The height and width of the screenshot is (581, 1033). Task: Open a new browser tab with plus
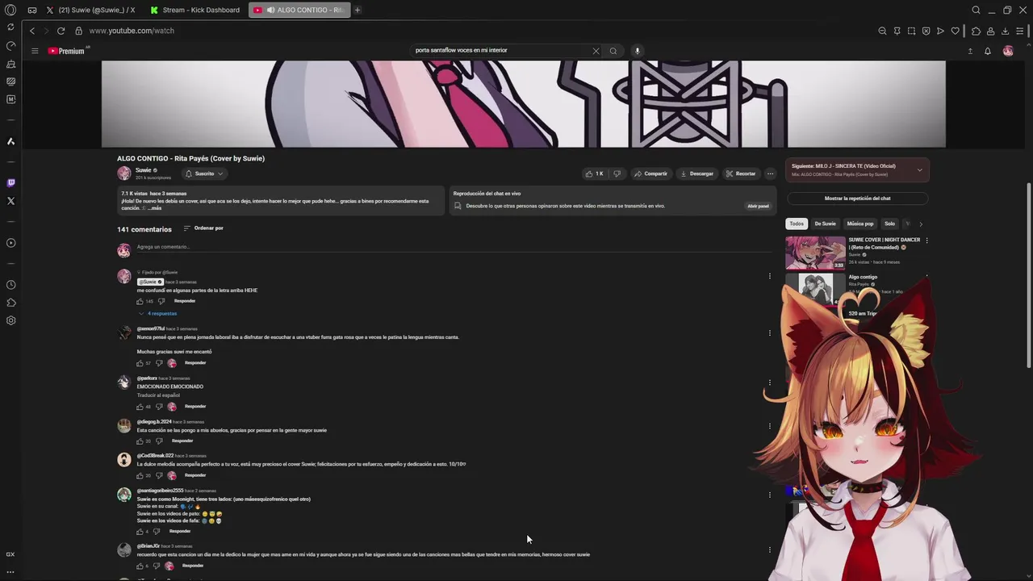pyautogui.click(x=357, y=10)
